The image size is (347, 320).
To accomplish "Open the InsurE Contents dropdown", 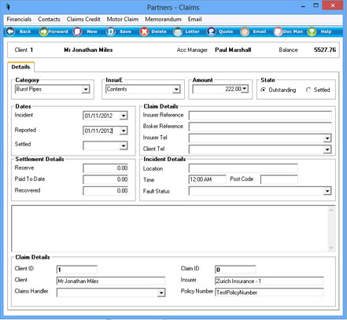I will (176, 90).
